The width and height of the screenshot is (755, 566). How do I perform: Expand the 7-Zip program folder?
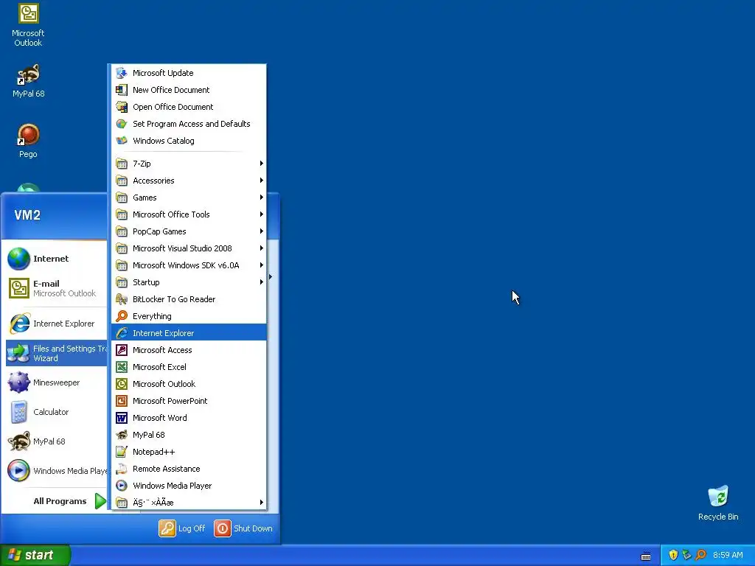(x=189, y=164)
